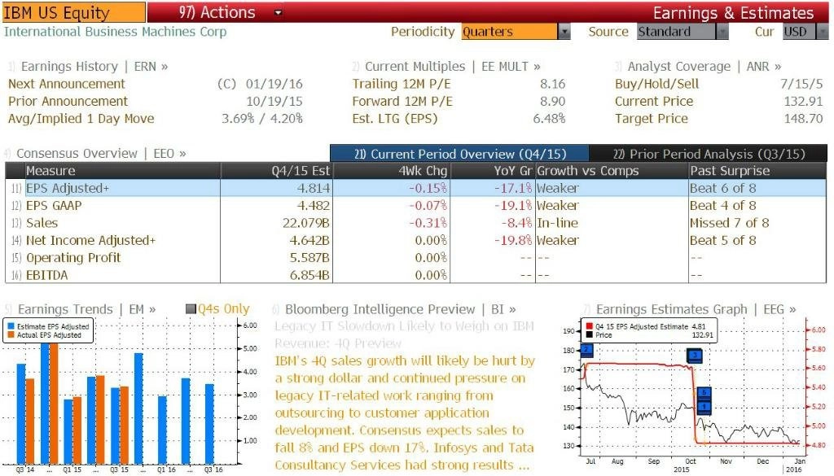Open Current Multiples EE MULT link
Screen dimensions: 834x476
click(x=452, y=67)
